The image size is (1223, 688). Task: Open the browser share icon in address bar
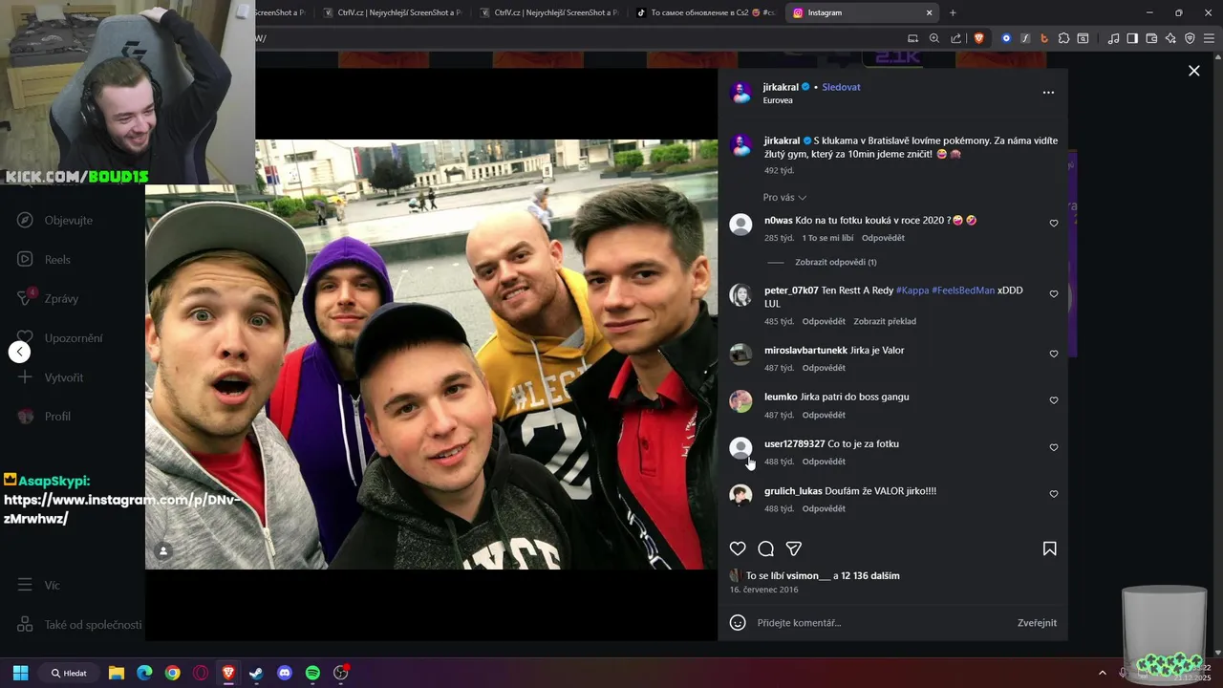956,38
